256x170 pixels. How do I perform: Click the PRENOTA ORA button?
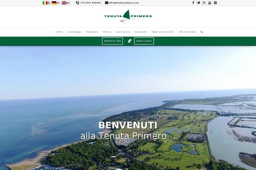coord(112,41)
